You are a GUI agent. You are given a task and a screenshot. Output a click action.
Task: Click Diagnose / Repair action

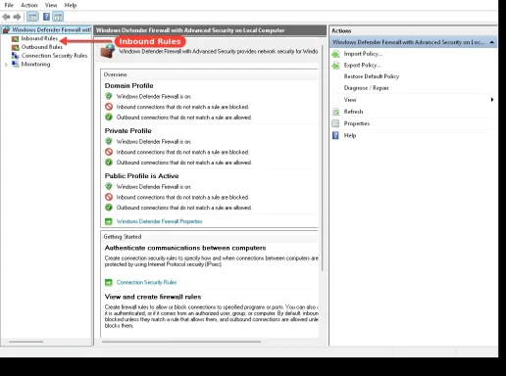coord(366,88)
